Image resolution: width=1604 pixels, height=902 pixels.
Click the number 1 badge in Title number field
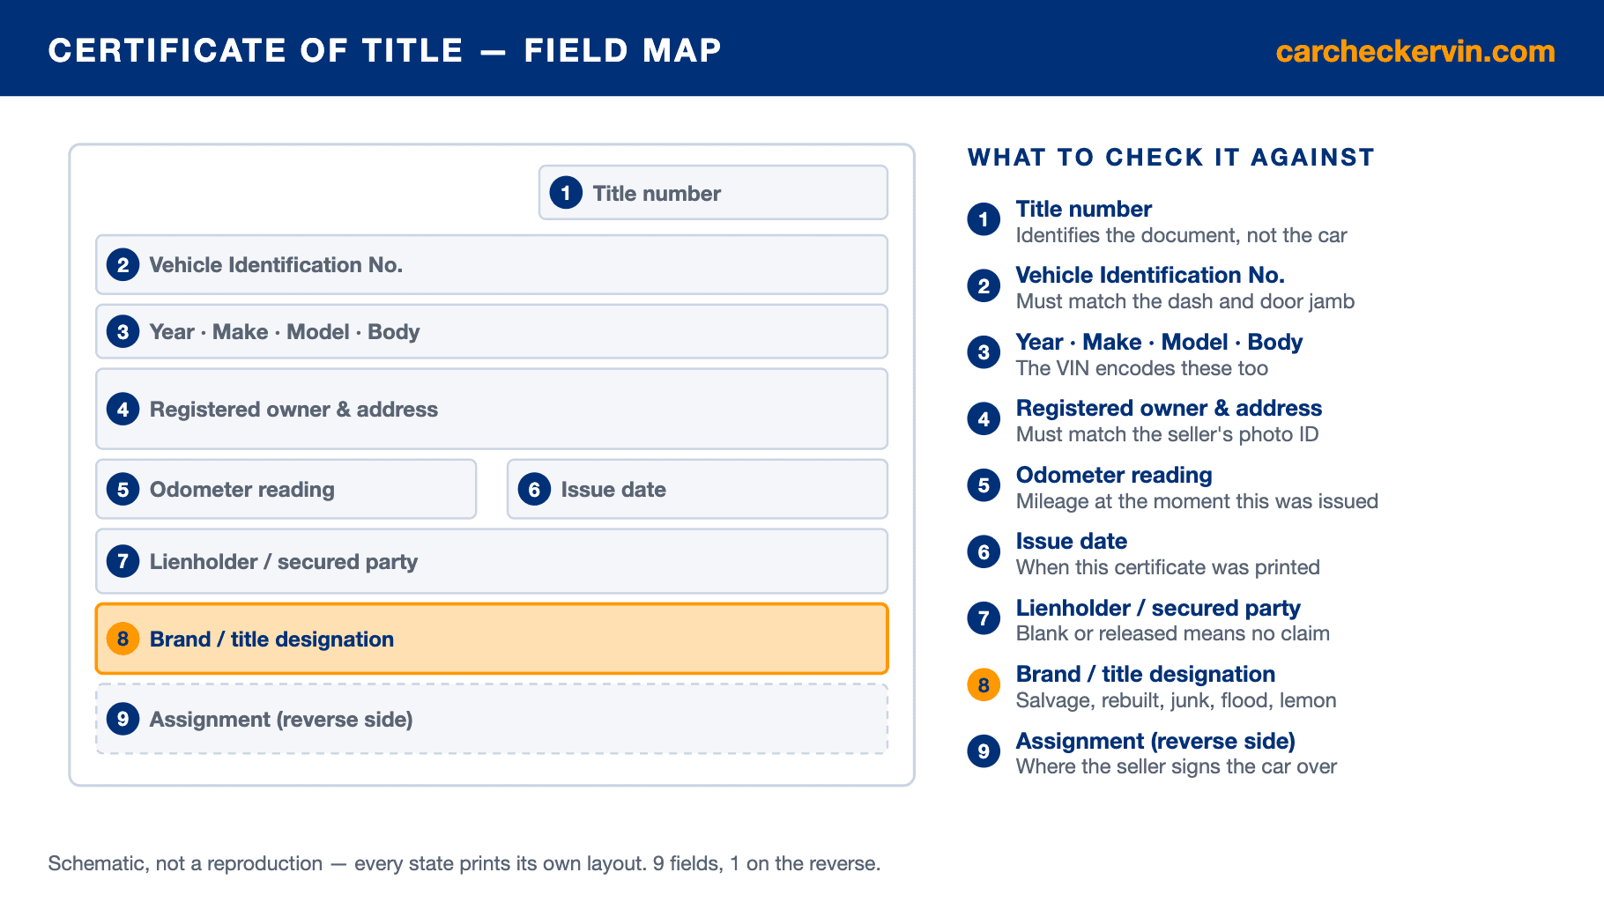coord(566,192)
